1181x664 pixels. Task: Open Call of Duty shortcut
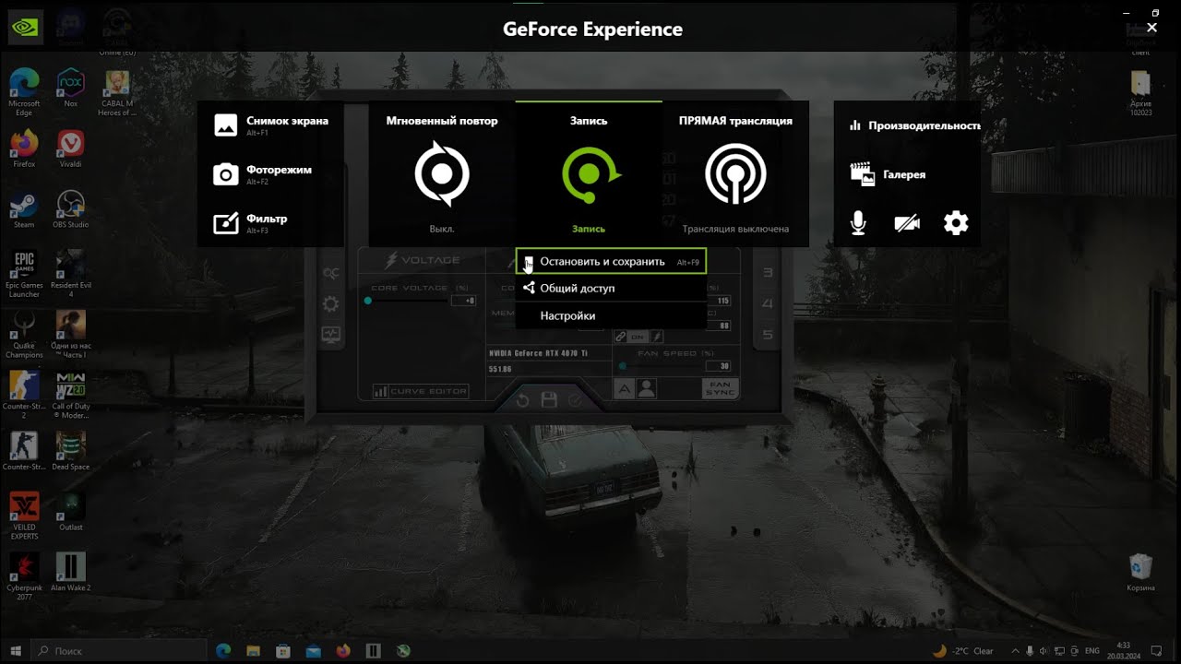71,395
